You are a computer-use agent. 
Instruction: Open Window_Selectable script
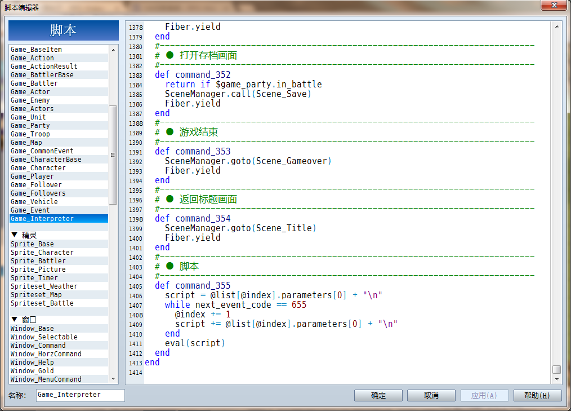click(x=59, y=337)
